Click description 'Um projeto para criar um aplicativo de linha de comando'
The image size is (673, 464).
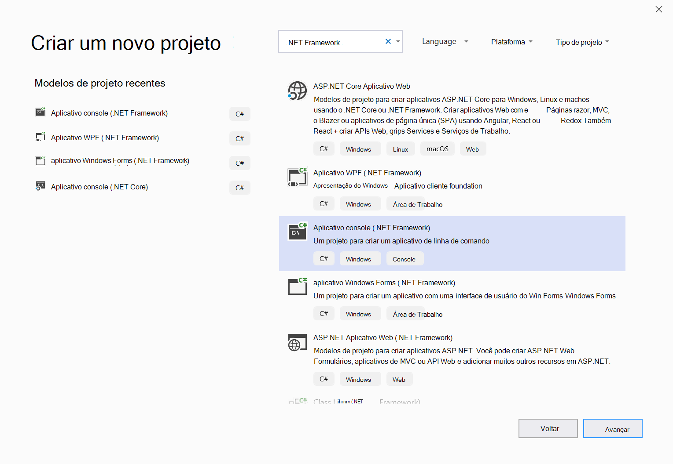[401, 241]
